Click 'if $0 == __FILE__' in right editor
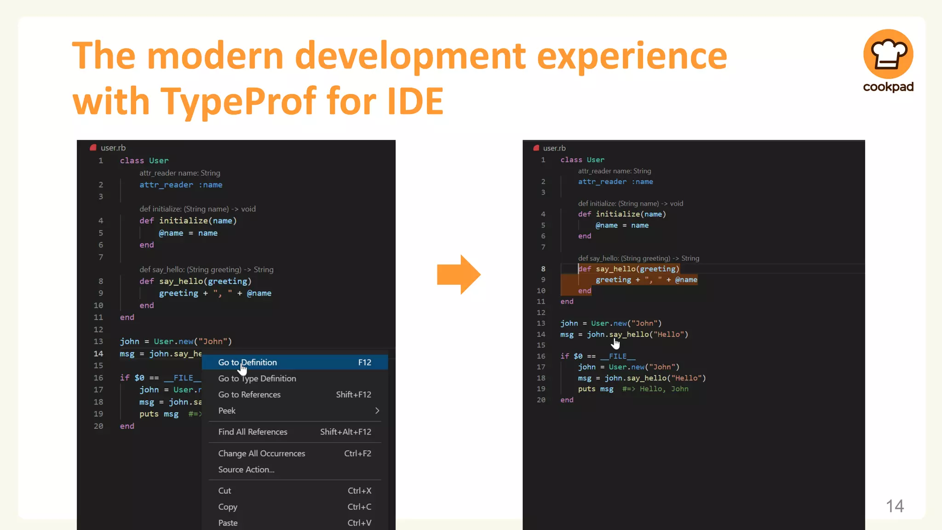The height and width of the screenshot is (530, 942). point(598,357)
